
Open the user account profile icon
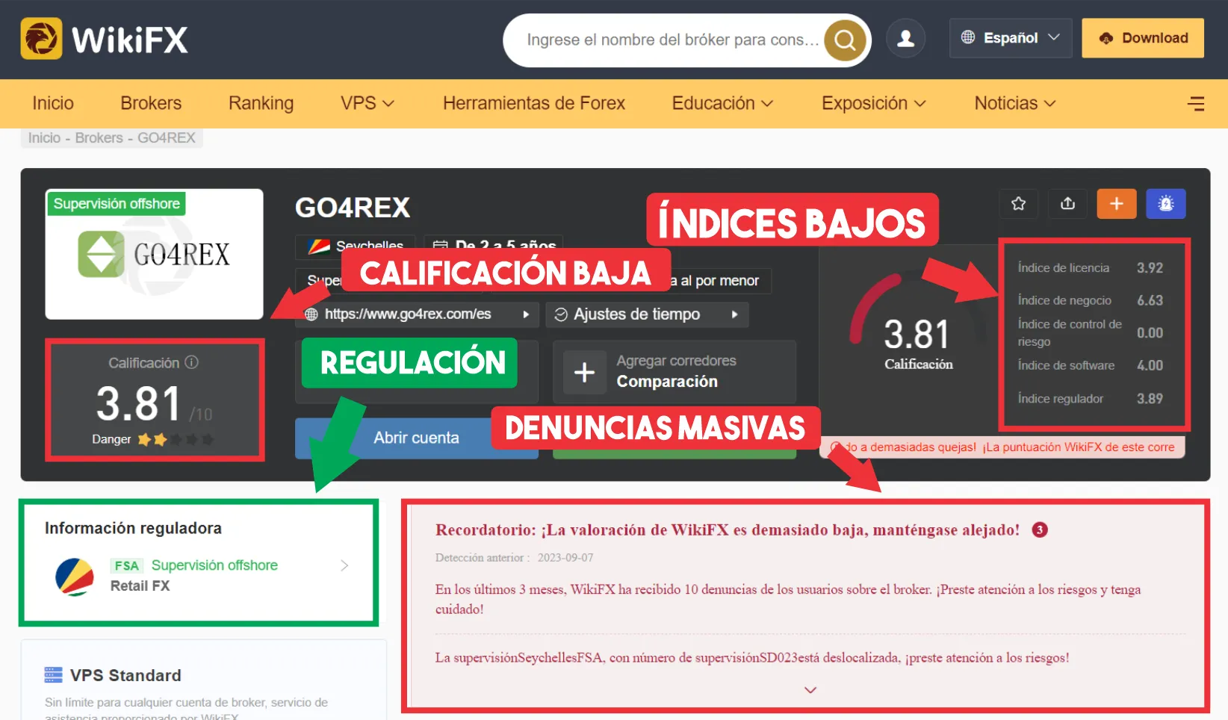[x=905, y=38]
